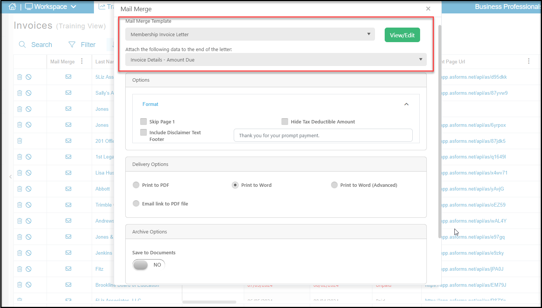
Task: Click trash icon in 5Liz row
Action: (x=20, y=77)
